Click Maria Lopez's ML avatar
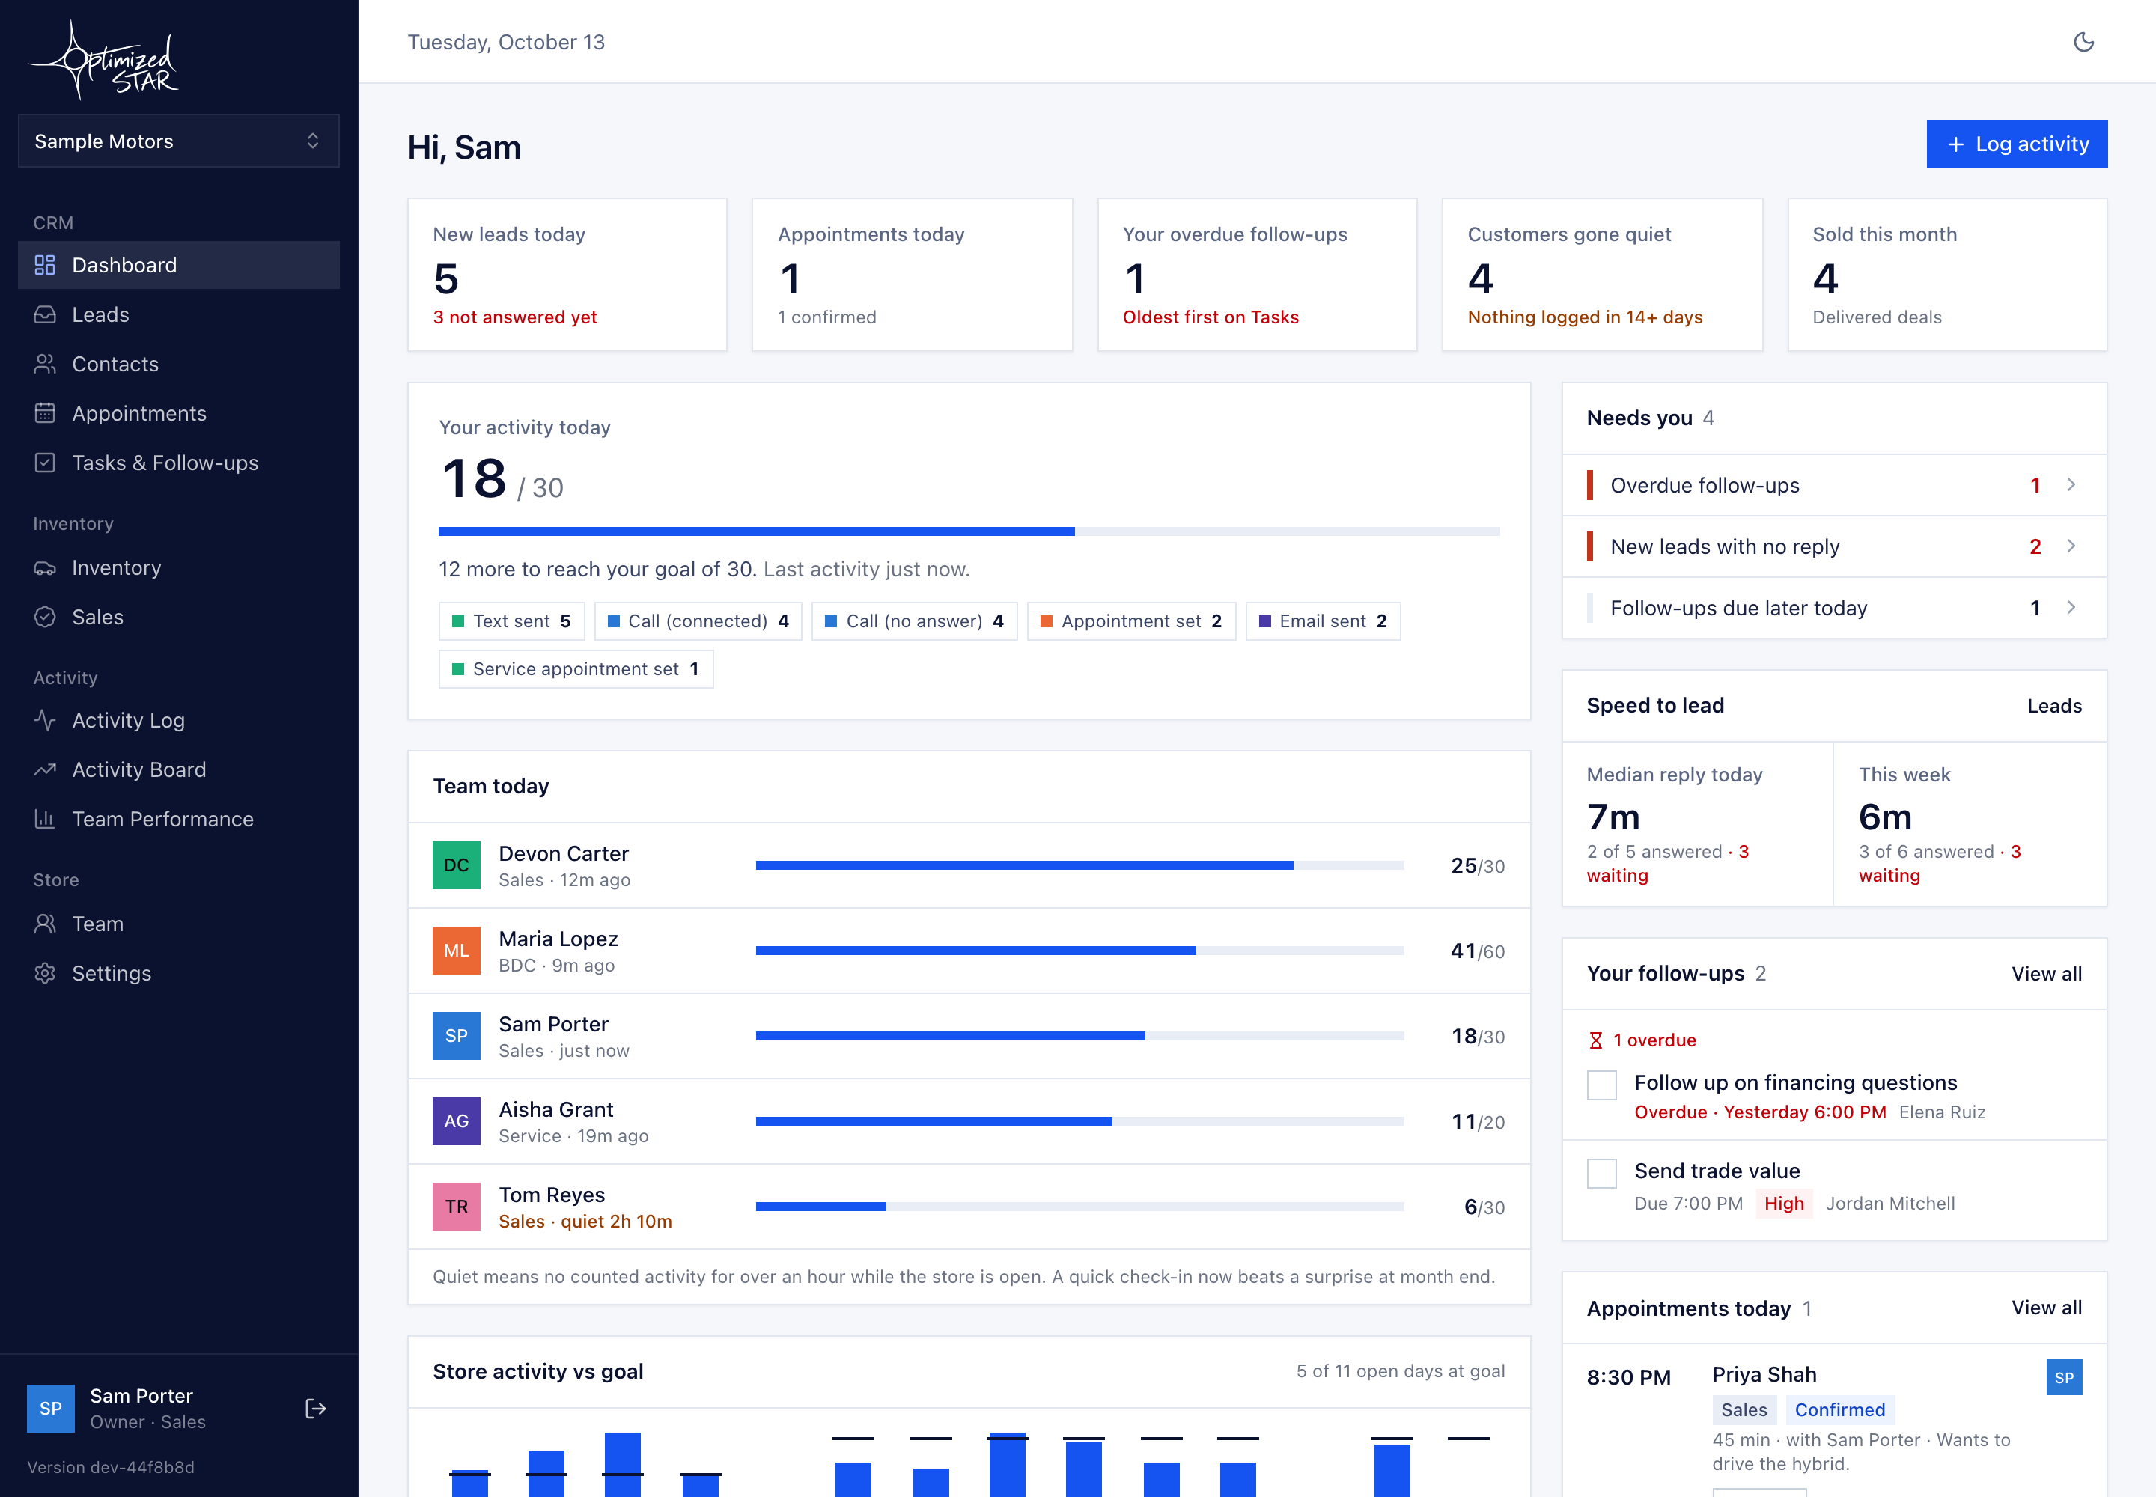The image size is (2156, 1497). click(x=457, y=951)
